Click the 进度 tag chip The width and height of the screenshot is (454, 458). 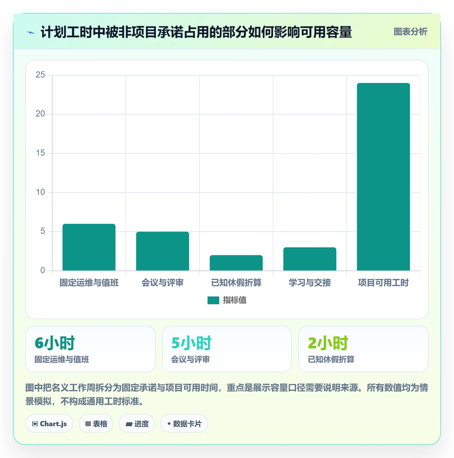tap(137, 424)
